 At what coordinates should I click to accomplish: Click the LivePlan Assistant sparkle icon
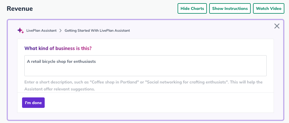coord(21,31)
